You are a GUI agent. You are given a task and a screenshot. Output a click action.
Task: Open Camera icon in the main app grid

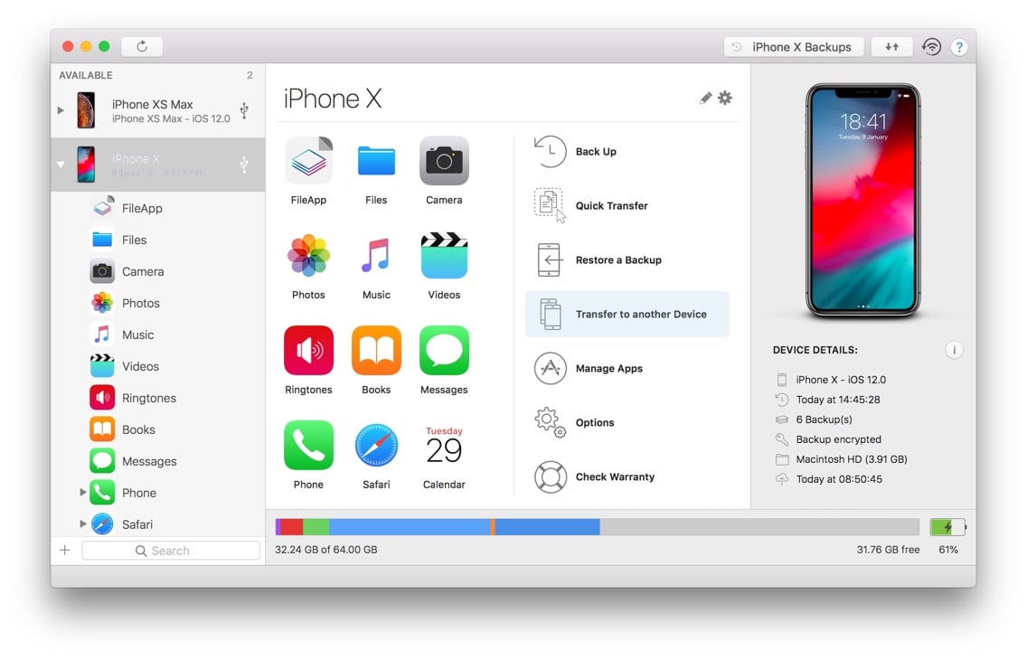(x=444, y=161)
